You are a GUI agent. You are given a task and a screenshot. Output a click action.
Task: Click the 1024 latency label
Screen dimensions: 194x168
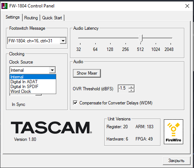(x=156, y=49)
